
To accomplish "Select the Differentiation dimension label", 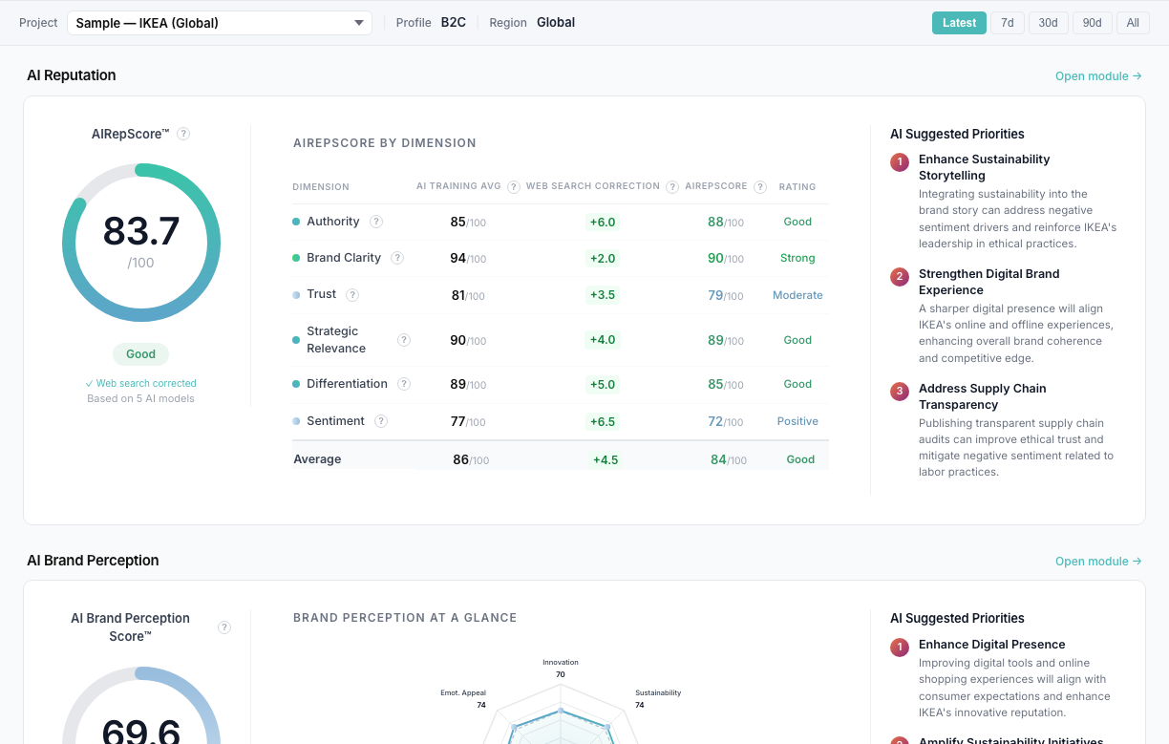I will (x=347, y=384).
